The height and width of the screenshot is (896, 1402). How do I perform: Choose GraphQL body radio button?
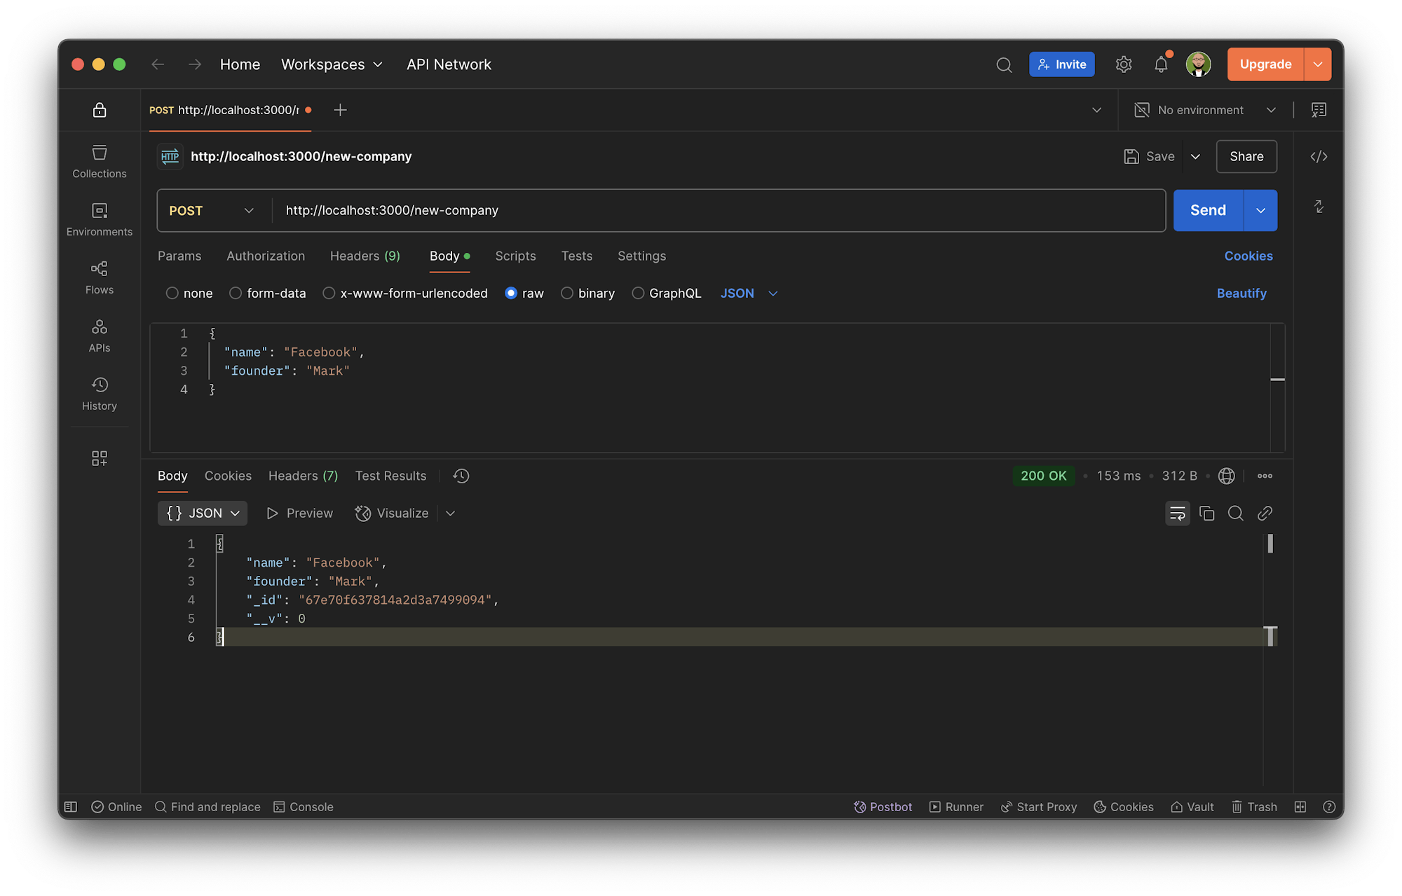[638, 294]
